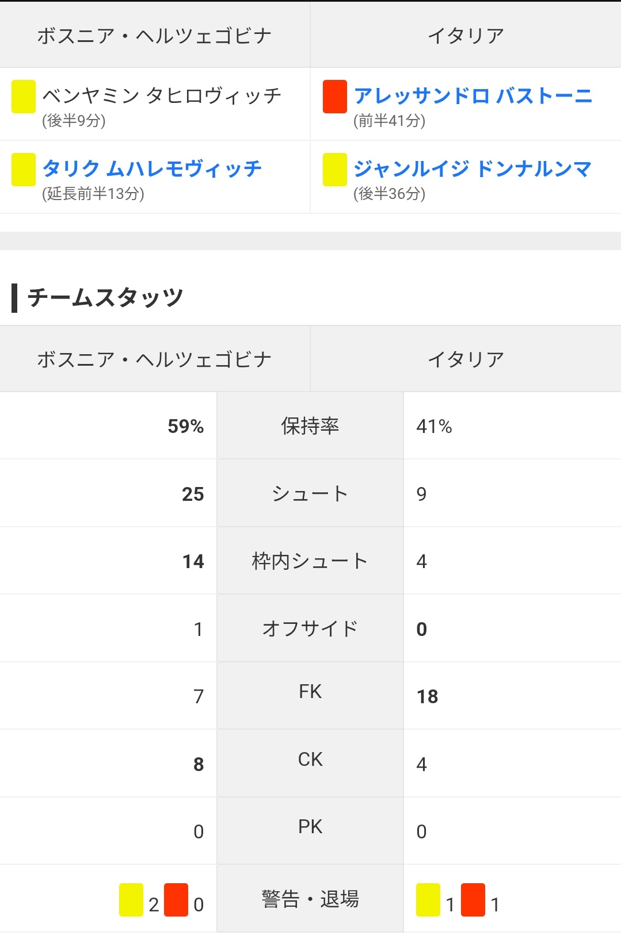The height and width of the screenshot is (943, 621).
Task: Tap the オフサイド stat label
Action: click(310, 628)
